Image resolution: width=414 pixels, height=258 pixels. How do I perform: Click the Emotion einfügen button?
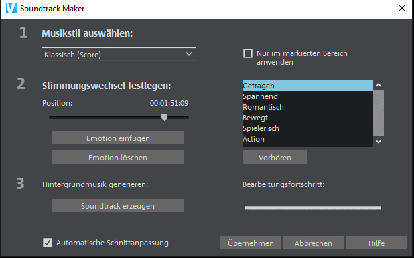coord(118,138)
